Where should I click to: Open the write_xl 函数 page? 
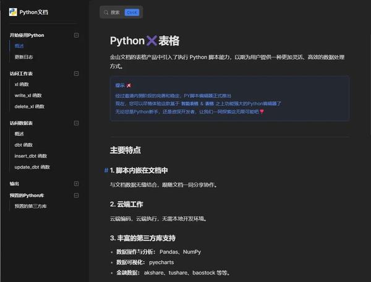pyautogui.click(x=28, y=96)
